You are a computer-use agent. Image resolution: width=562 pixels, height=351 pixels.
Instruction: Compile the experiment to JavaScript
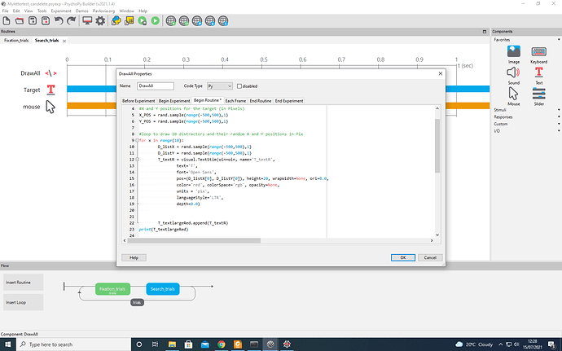point(129,21)
